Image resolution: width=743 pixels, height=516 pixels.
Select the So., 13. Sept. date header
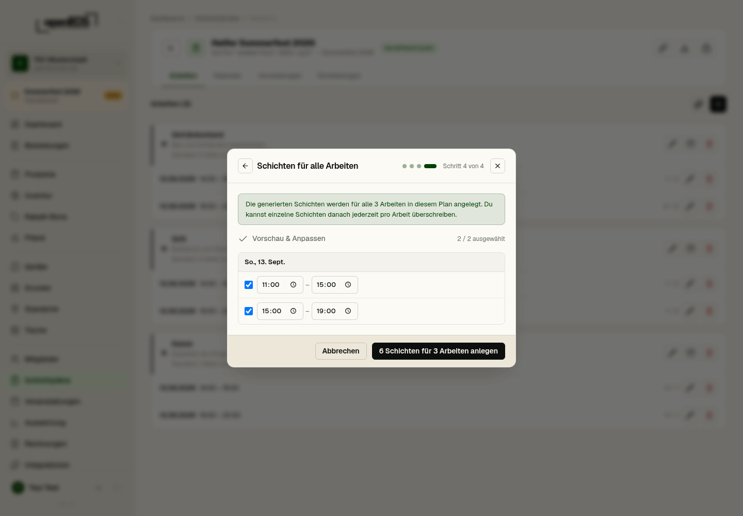pyautogui.click(x=265, y=262)
